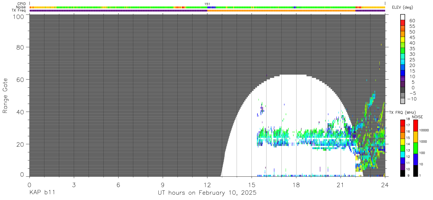The height and width of the screenshot is (200, 433).
Task: Click the 1000 label on the NOISE legend
Action: pyautogui.click(x=423, y=142)
